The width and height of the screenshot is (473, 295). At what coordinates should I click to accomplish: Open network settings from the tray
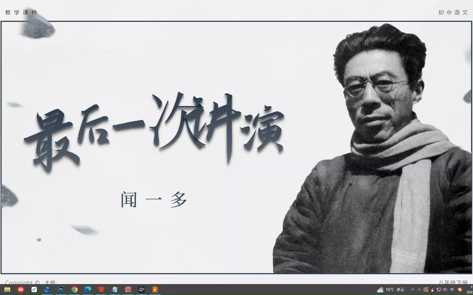[x=439, y=290]
